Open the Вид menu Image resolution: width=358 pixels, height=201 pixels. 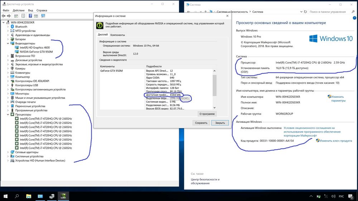pos(30,10)
